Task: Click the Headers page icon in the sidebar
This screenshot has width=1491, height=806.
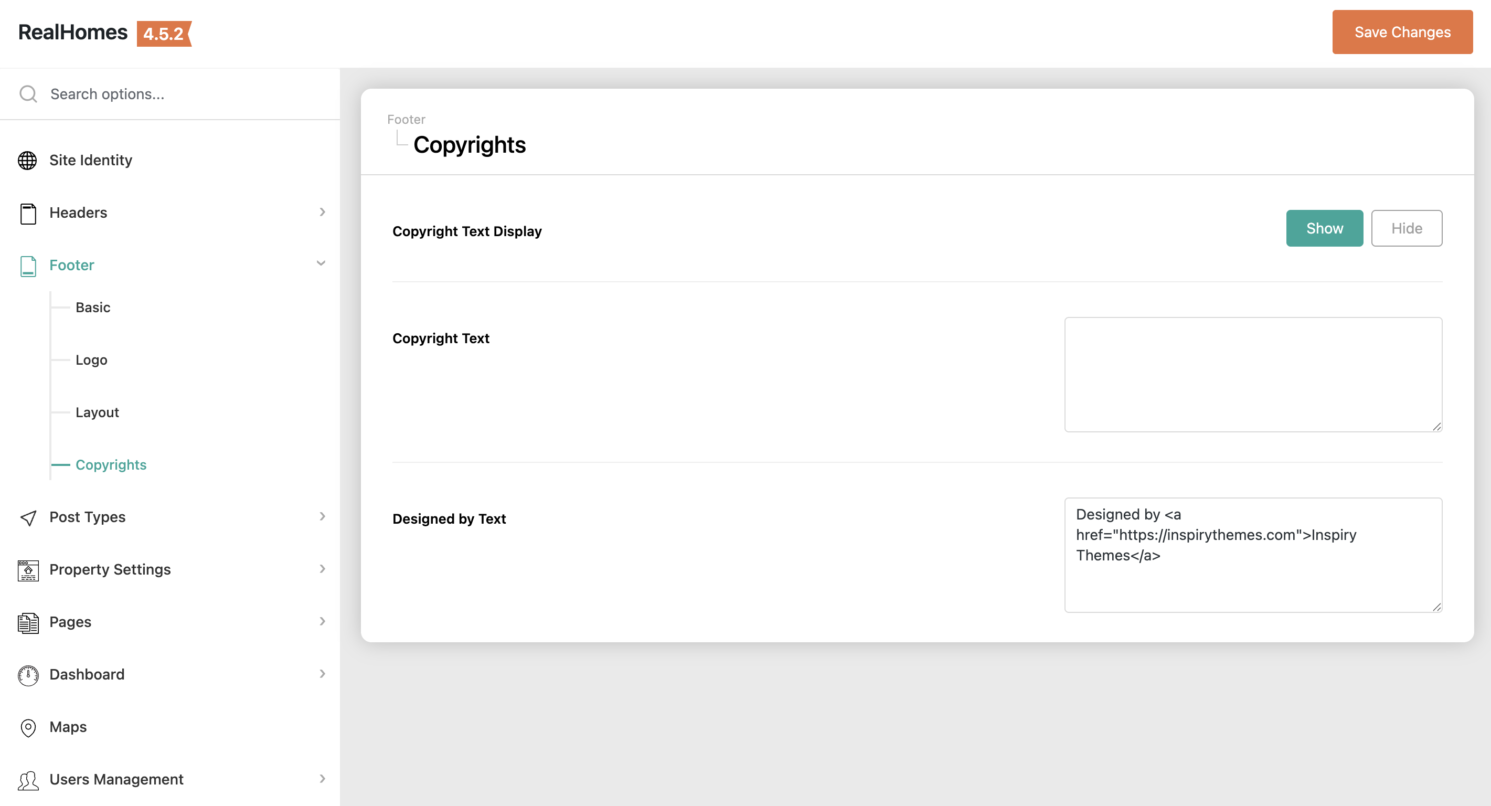Action: (28, 213)
